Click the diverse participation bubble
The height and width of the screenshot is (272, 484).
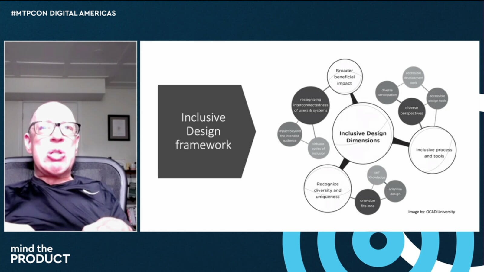point(387,92)
